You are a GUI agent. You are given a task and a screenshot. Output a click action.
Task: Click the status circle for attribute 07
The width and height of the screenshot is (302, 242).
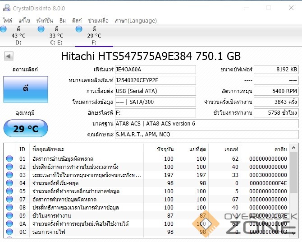pyautogui.click(x=9, y=199)
